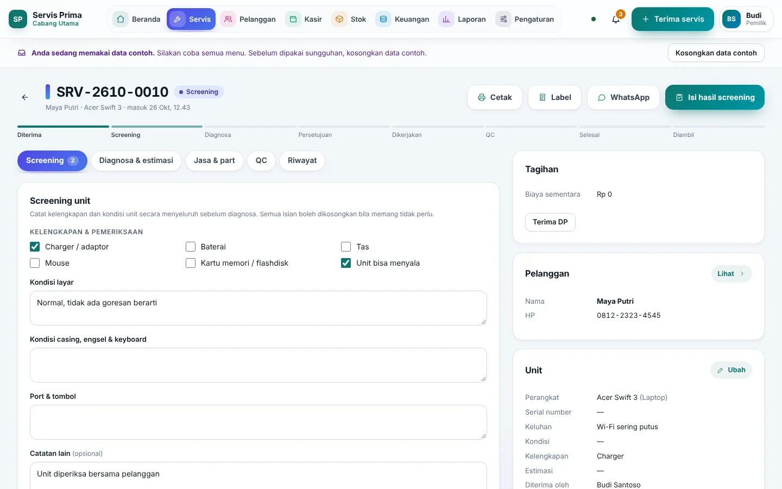Open the Riwayat tab
The image size is (782, 489).
(x=302, y=161)
